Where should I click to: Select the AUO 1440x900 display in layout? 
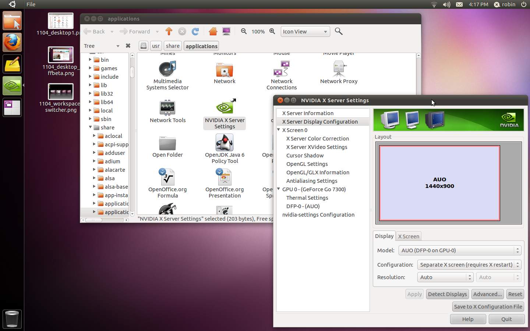point(439,183)
